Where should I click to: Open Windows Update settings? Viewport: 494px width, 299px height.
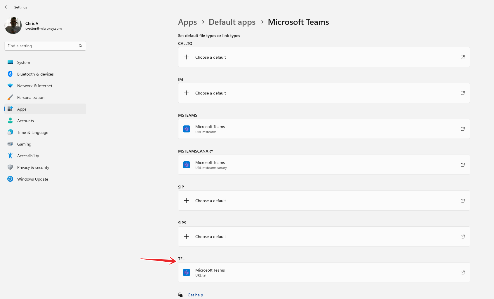(45, 179)
